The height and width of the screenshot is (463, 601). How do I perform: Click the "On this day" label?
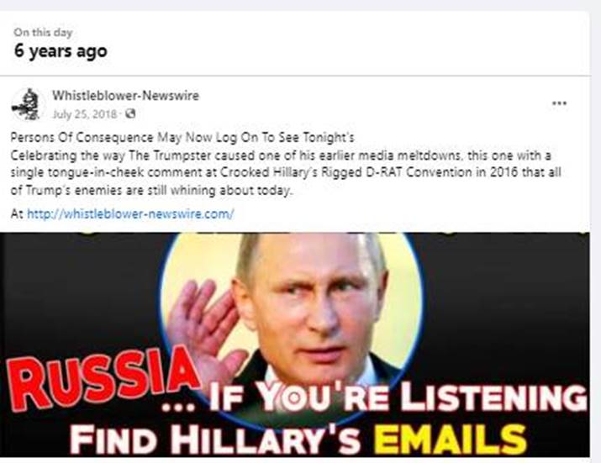click(x=43, y=32)
